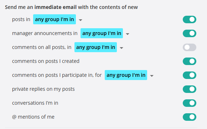Switch off comments on posts I participate in
Screen dimensions: 207x129
point(190,75)
